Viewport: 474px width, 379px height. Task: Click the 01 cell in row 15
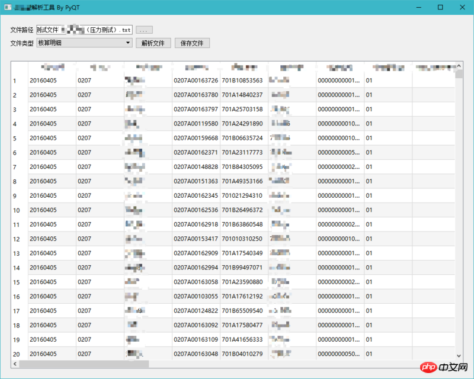point(388,282)
